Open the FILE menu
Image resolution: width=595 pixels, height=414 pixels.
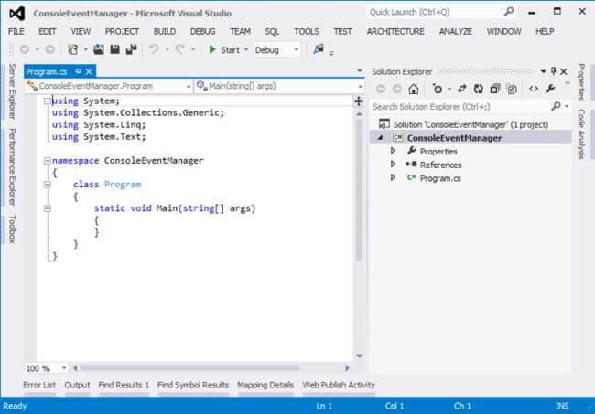tap(16, 31)
